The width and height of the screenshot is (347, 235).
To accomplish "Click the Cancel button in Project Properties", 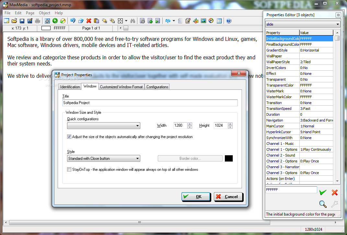I will (x=228, y=197).
